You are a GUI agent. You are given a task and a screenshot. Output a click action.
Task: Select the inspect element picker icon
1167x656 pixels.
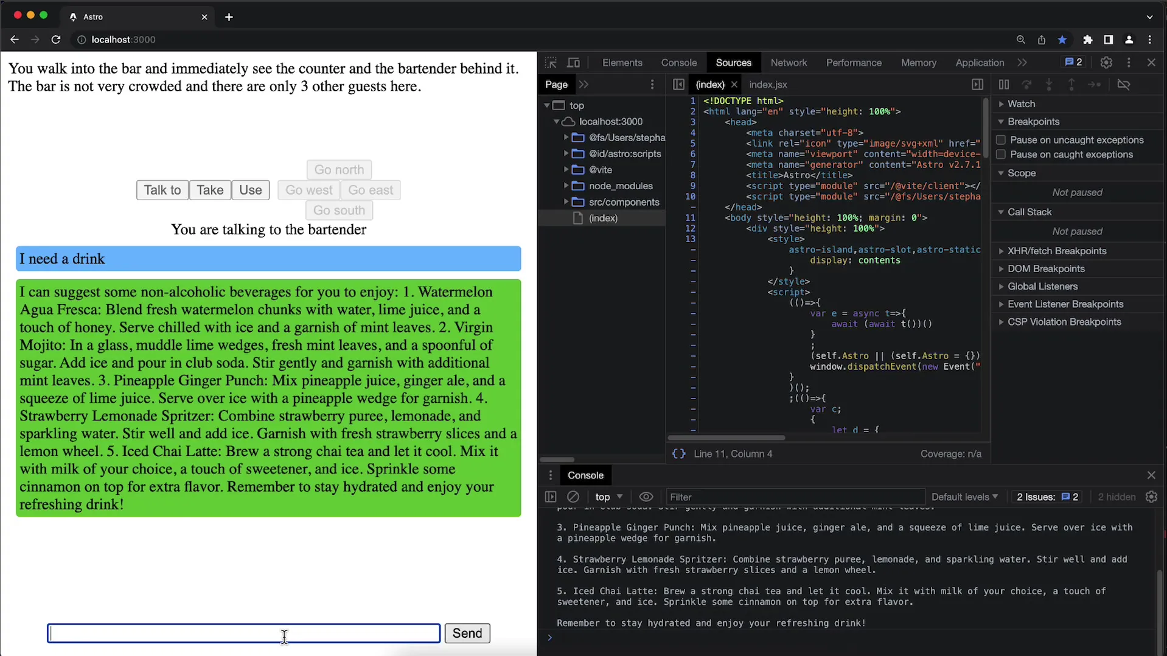pos(551,63)
